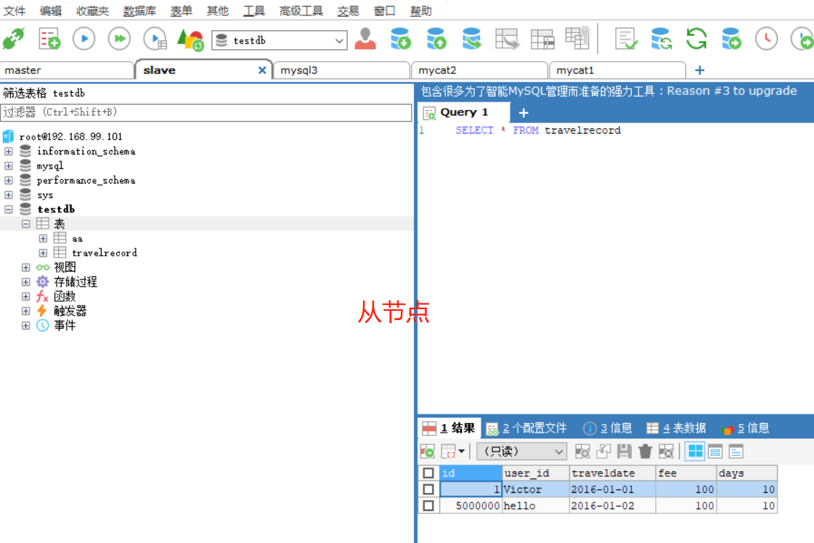Screen dimensions: 814x543
Task: Open a new query editor from the toolbar
Action: click(50, 39)
